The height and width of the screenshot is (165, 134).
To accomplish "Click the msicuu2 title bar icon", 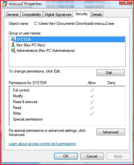I will tap(5, 4).
